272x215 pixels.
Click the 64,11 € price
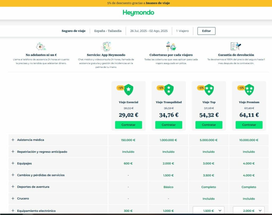(x=249, y=115)
